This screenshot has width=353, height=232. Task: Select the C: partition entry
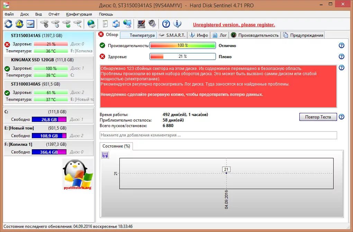pos(49,116)
